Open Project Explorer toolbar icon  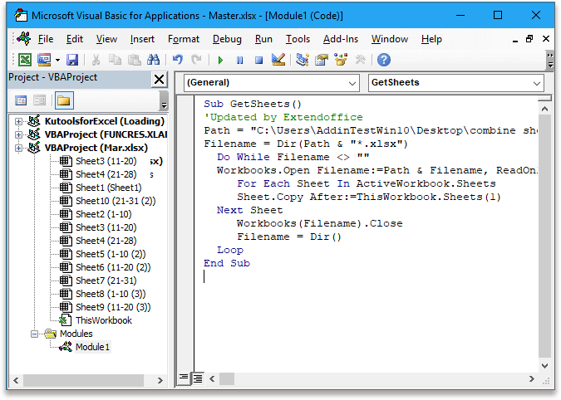tap(303, 60)
